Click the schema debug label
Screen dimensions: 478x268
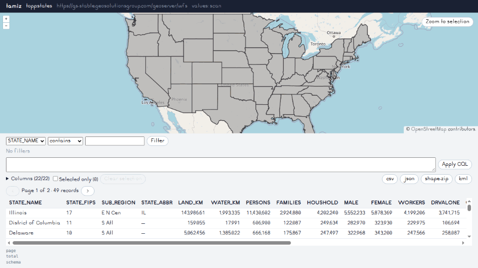(x=13, y=262)
